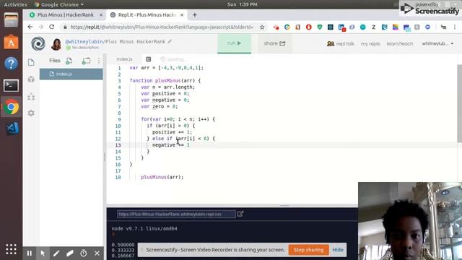The image size is (462, 260).
Task: Open the learn/teach link
Action: (400, 43)
